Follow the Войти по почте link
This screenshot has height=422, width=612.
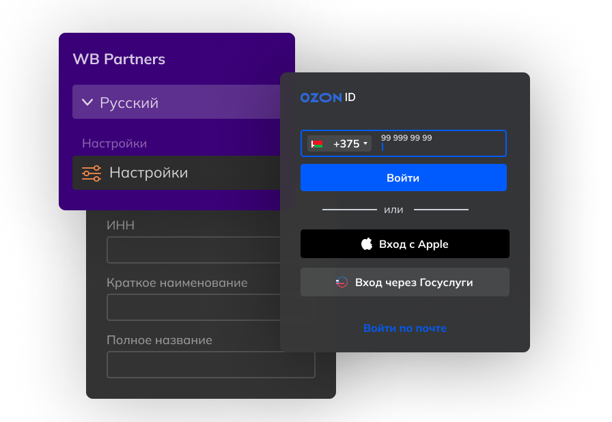(x=404, y=328)
